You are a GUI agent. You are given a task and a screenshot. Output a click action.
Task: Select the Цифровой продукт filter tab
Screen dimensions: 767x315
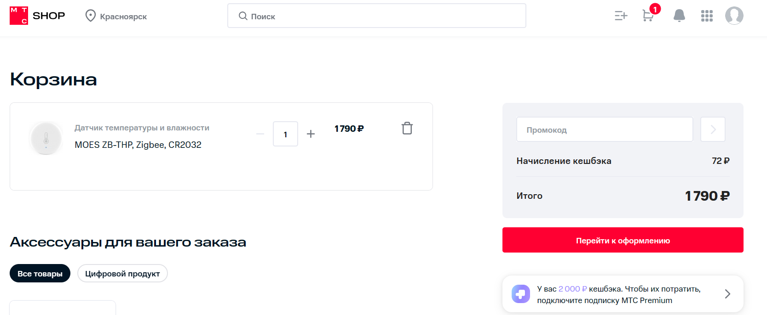pyautogui.click(x=122, y=273)
